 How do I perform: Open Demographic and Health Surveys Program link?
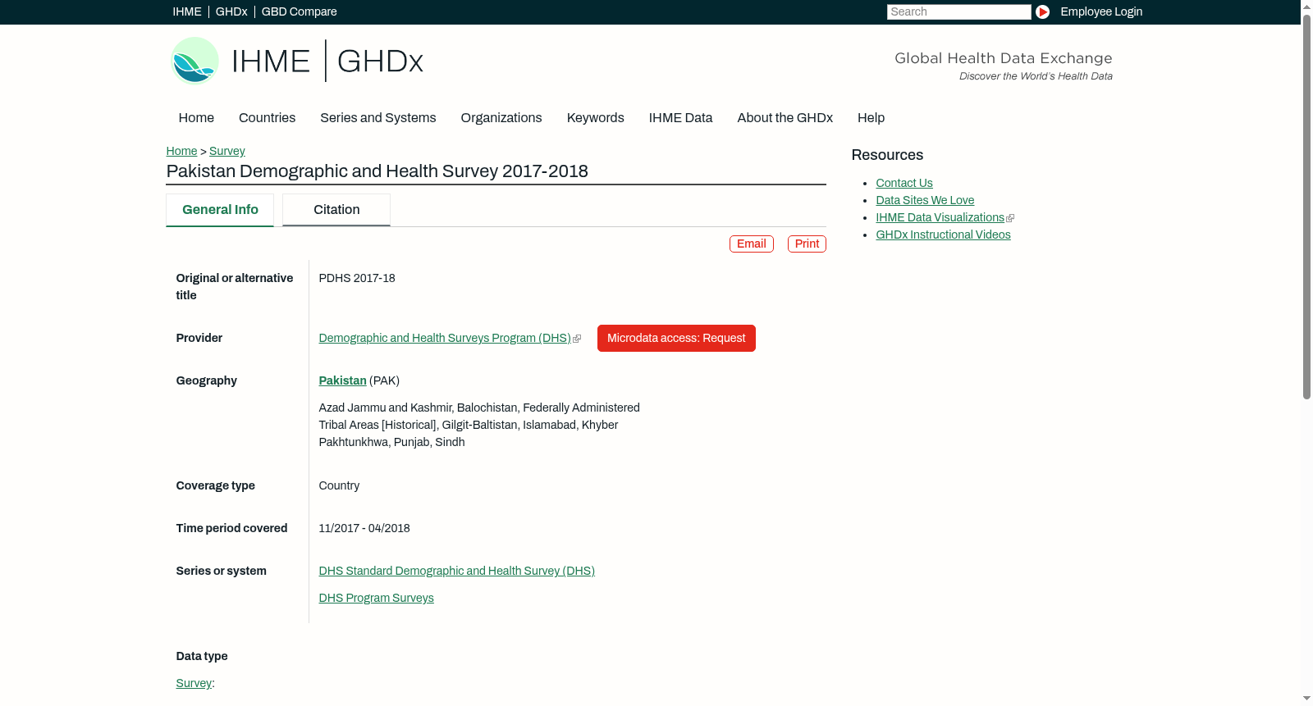445,339
